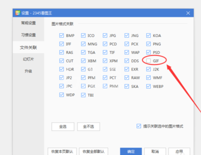Close the 设置 dialog window
Screen dimensions: 201x155
188,13
